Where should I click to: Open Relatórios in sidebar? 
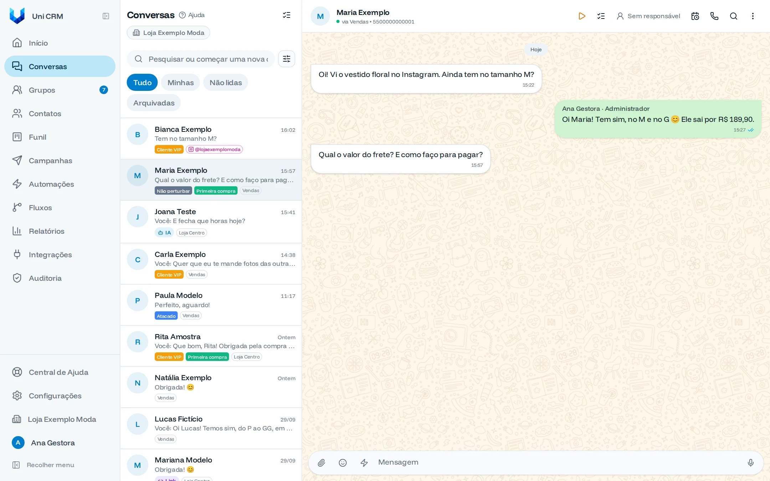[x=60, y=231]
